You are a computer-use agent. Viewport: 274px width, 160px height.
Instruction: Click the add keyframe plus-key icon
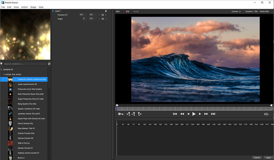click(x=133, y=114)
